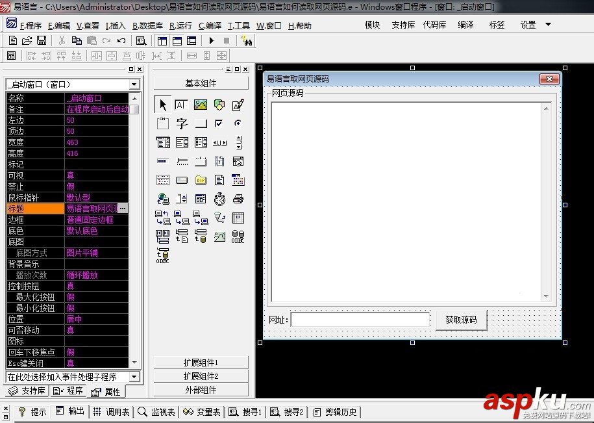Open the C.编译 menu
This screenshot has width=594, height=423.
click(x=210, y=26)
